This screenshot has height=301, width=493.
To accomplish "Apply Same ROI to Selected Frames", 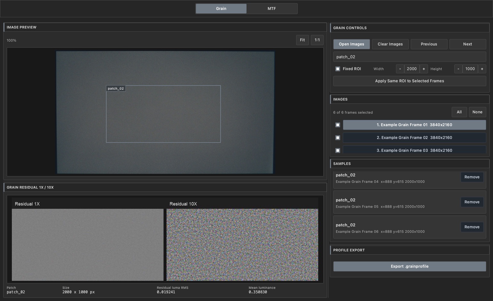I will (x=410, y=81).
